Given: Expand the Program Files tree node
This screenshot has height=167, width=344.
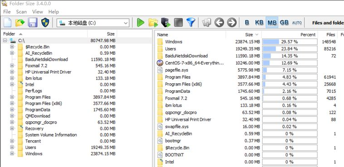Looking at the screenshot, I should click(12, 97).
